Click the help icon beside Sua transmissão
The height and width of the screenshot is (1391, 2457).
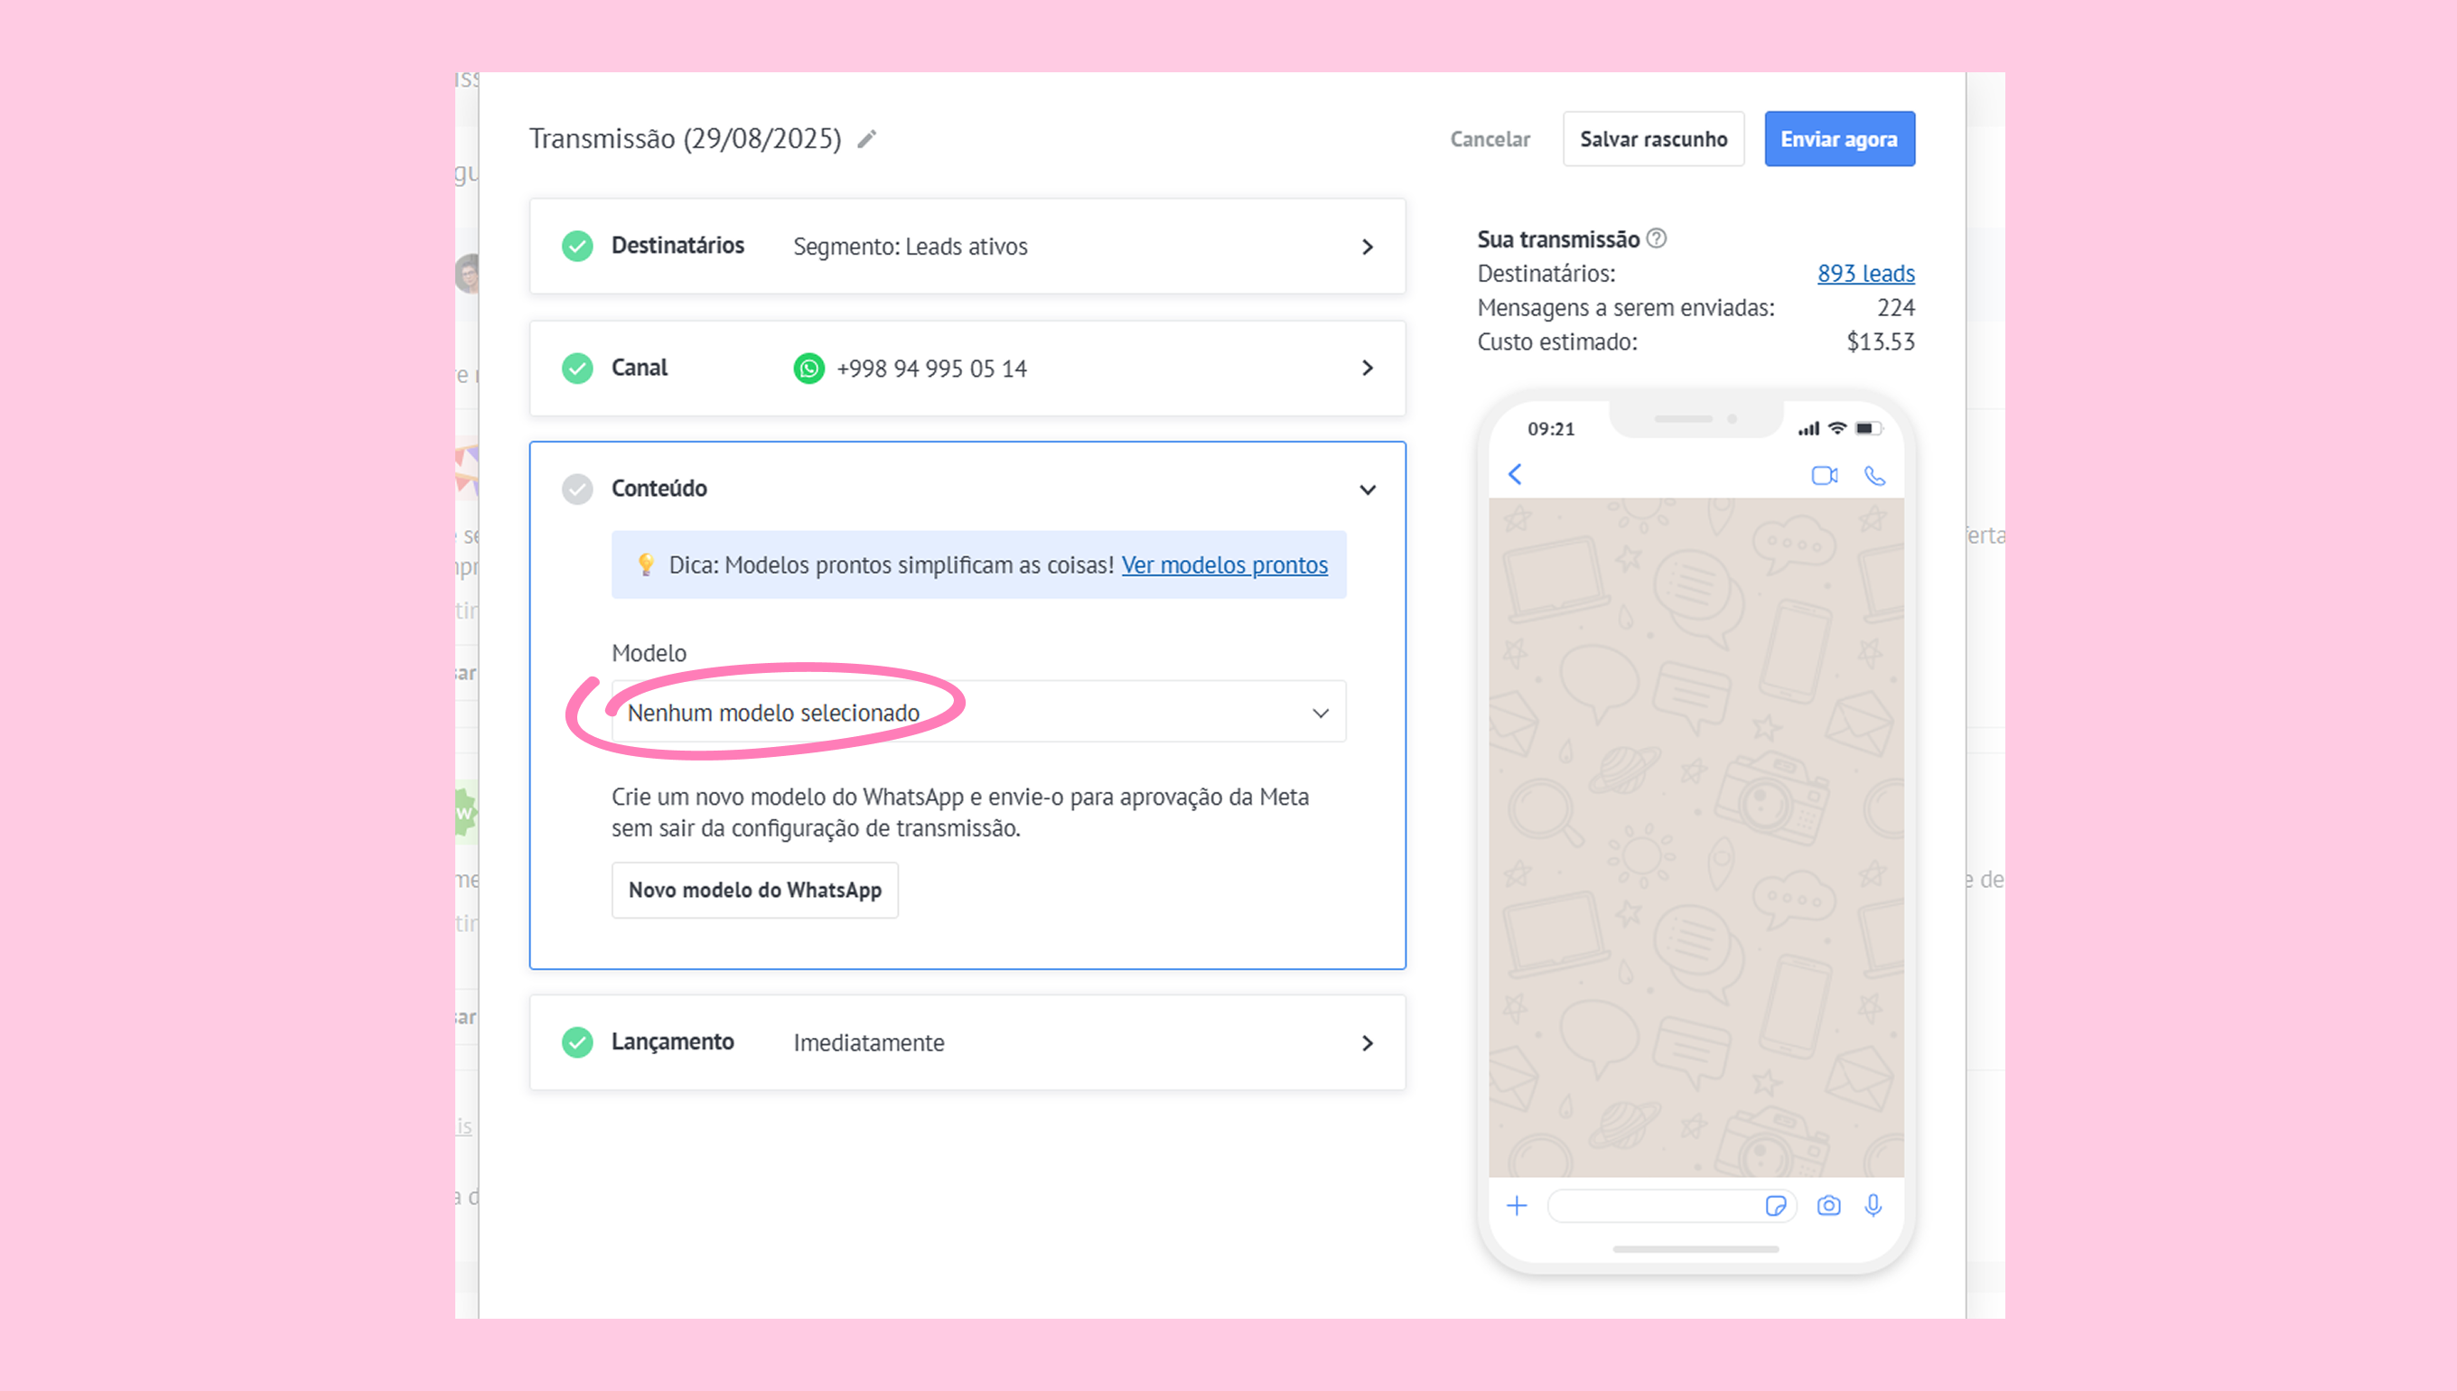pos(1658,238)
